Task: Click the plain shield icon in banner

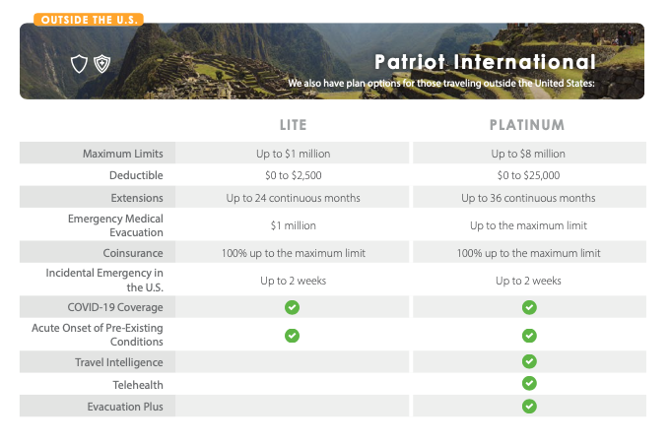Action: [79, 64]
